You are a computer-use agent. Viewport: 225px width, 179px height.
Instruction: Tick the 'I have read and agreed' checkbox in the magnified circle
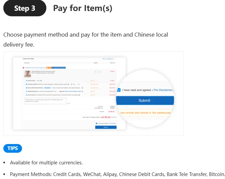[119, 90]
